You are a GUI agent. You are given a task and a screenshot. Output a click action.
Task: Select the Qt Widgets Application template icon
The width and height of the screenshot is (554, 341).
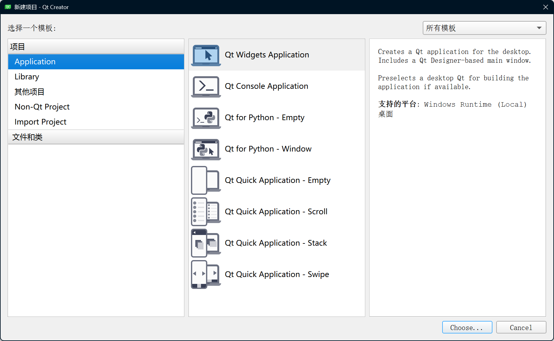tap(206, 55)
